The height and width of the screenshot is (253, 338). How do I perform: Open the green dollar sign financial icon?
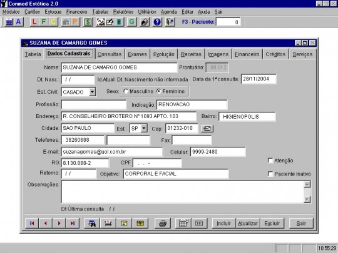point(88,22)
